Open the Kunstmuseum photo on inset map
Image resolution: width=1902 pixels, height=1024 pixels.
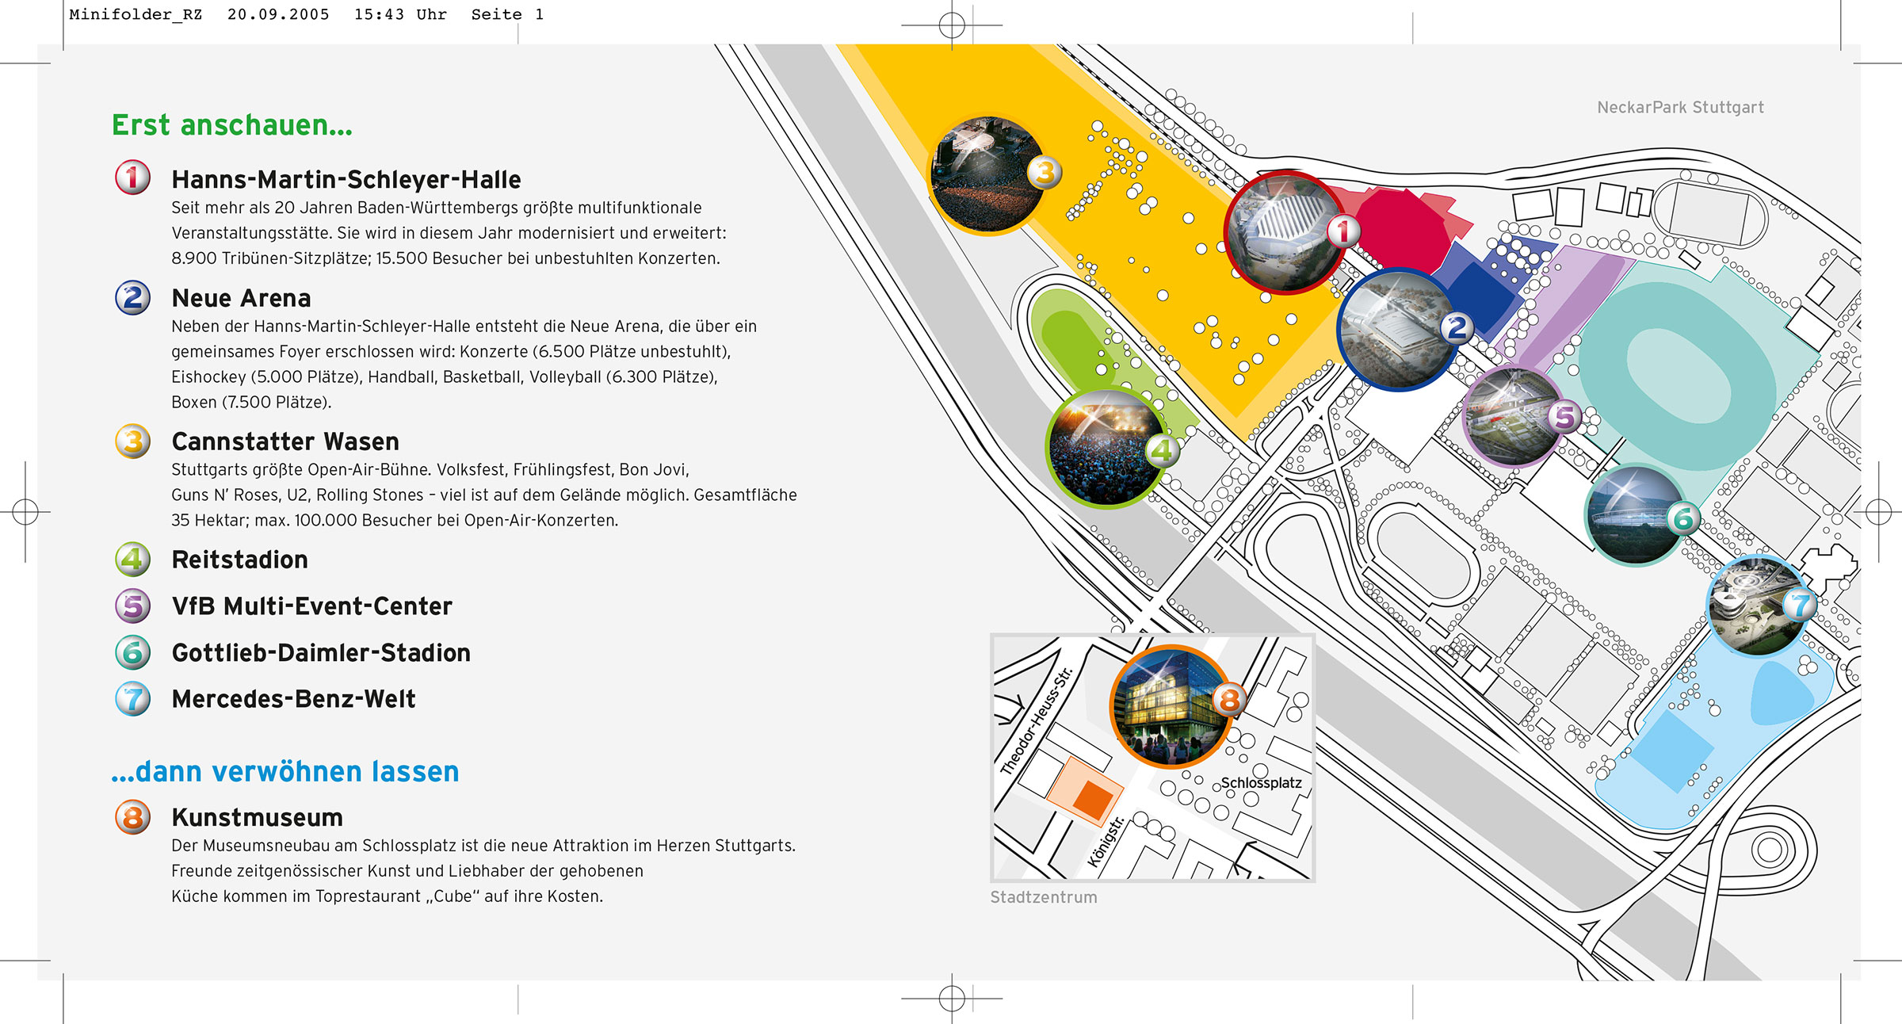1170,708
